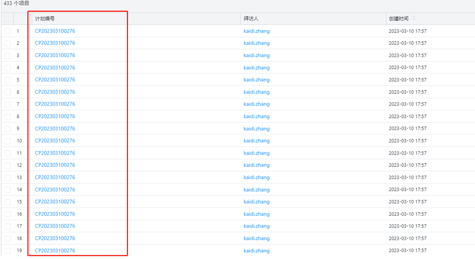
Task: Click the 创建时间 column header label
Action: click(399, 19)
